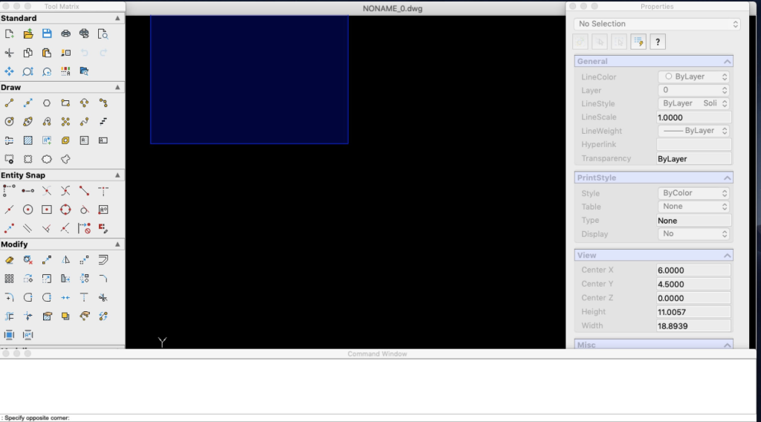Select the Delete eraser tool in Modify

coord(9,260)
